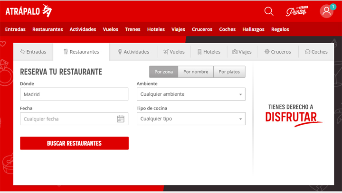Screen dimensions: 342x193
Task: Switch to the Hoteles search tab
Action: tap(209, 52)
